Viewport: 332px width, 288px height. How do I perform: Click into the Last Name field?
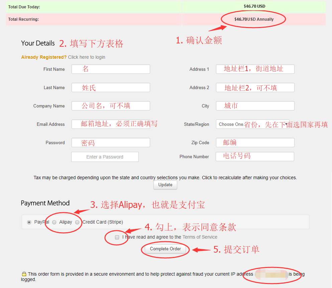[x=111, y=87]
